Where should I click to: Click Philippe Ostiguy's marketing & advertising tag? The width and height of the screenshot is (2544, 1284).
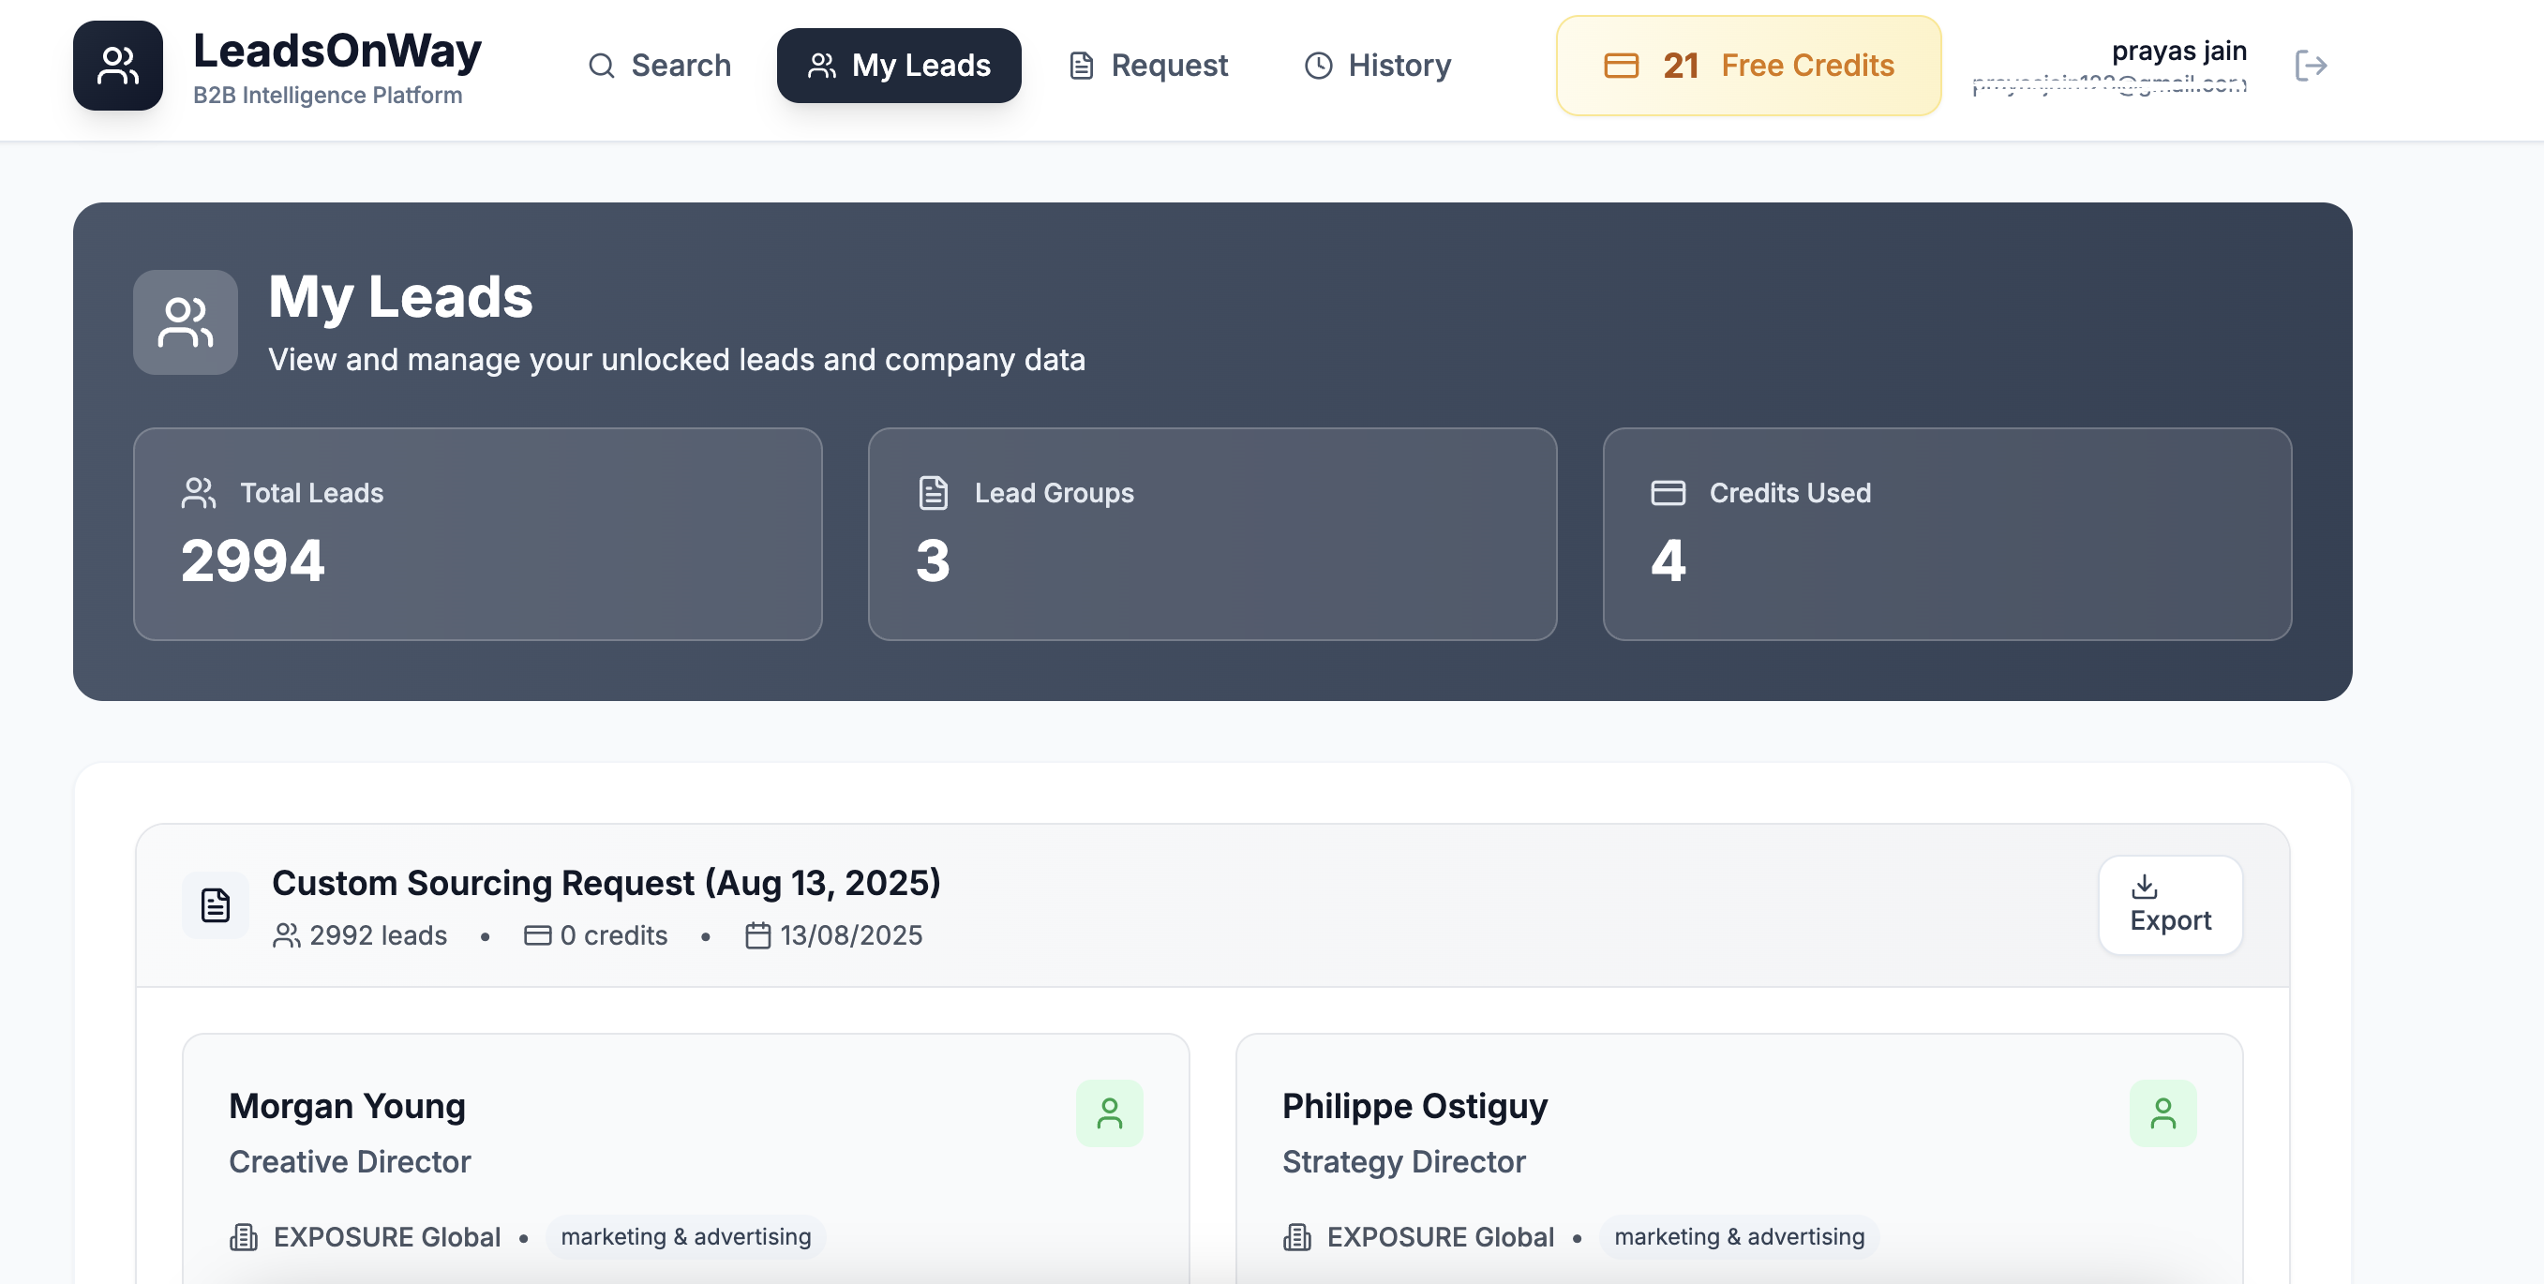tap(1739, 1236)
